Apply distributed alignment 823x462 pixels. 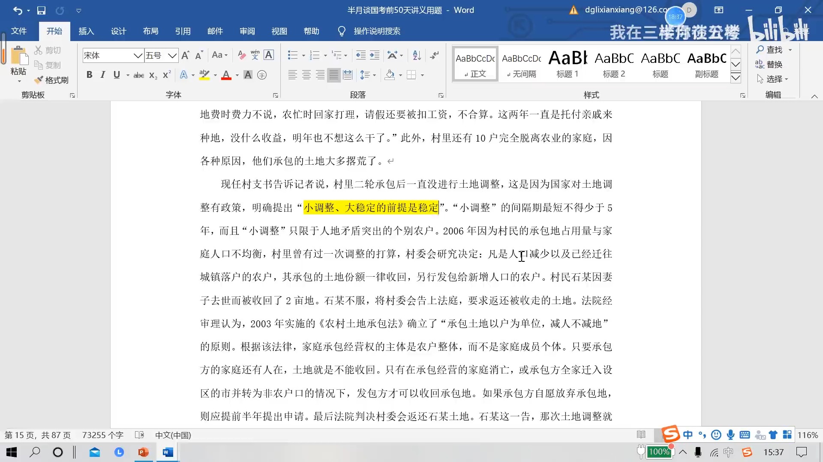(x=348, y=75)
